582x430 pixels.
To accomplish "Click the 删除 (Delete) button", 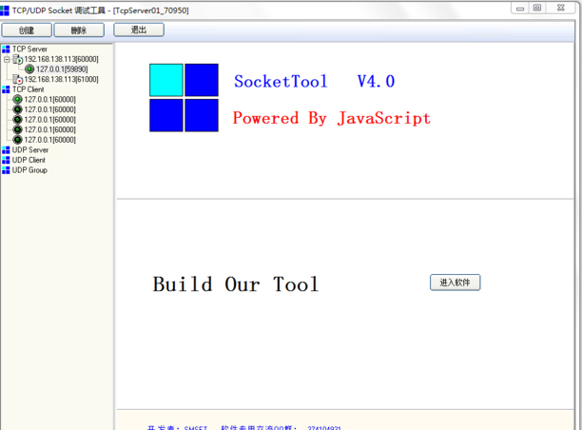I will 79,30.
